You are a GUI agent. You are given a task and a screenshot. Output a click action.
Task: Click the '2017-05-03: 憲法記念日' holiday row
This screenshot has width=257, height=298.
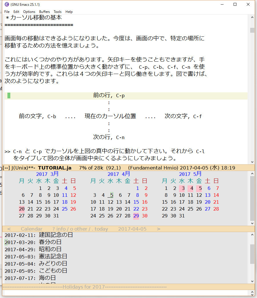(x=36, y=257)
